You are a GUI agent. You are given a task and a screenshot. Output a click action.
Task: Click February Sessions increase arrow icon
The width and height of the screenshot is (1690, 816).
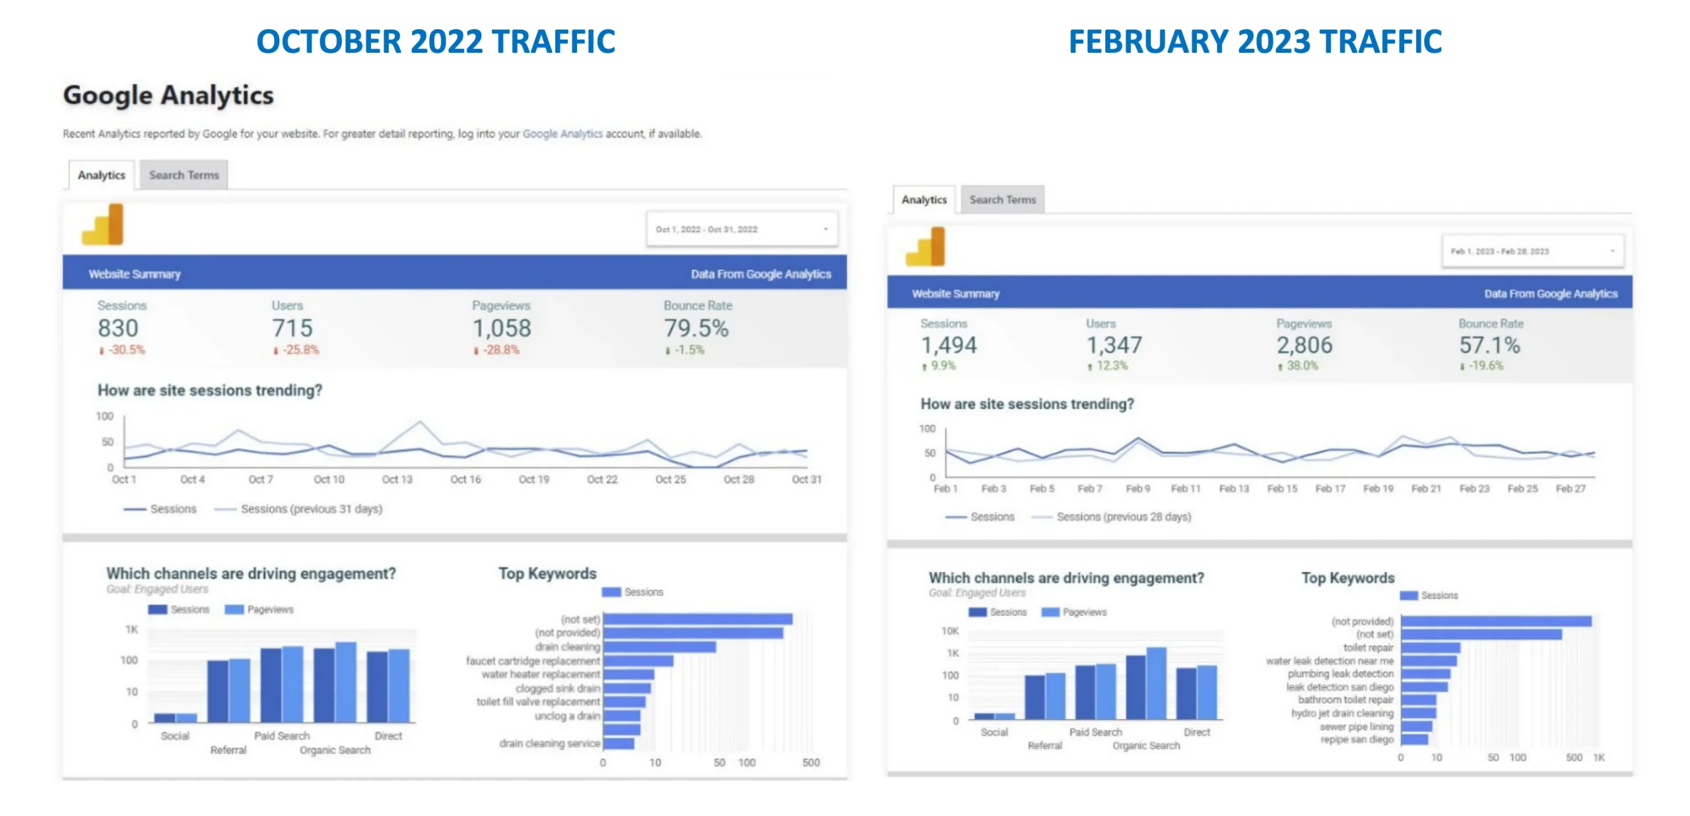click(x=924, y=367)
